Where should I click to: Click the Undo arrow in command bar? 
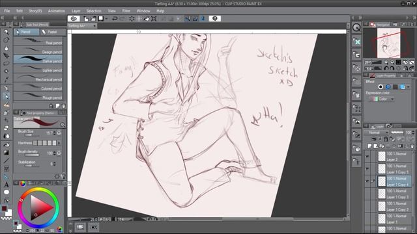pos(115,19)
